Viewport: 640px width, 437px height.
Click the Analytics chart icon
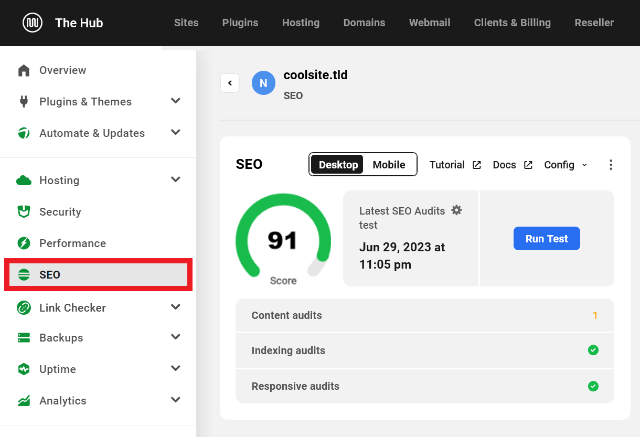(x=24, y=401)
